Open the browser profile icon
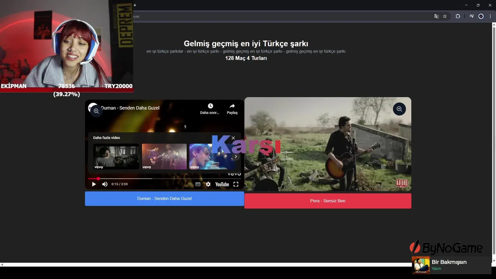 pos(481,16)
